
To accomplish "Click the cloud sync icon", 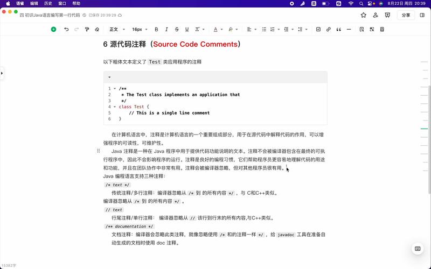I will click(120, 16).
